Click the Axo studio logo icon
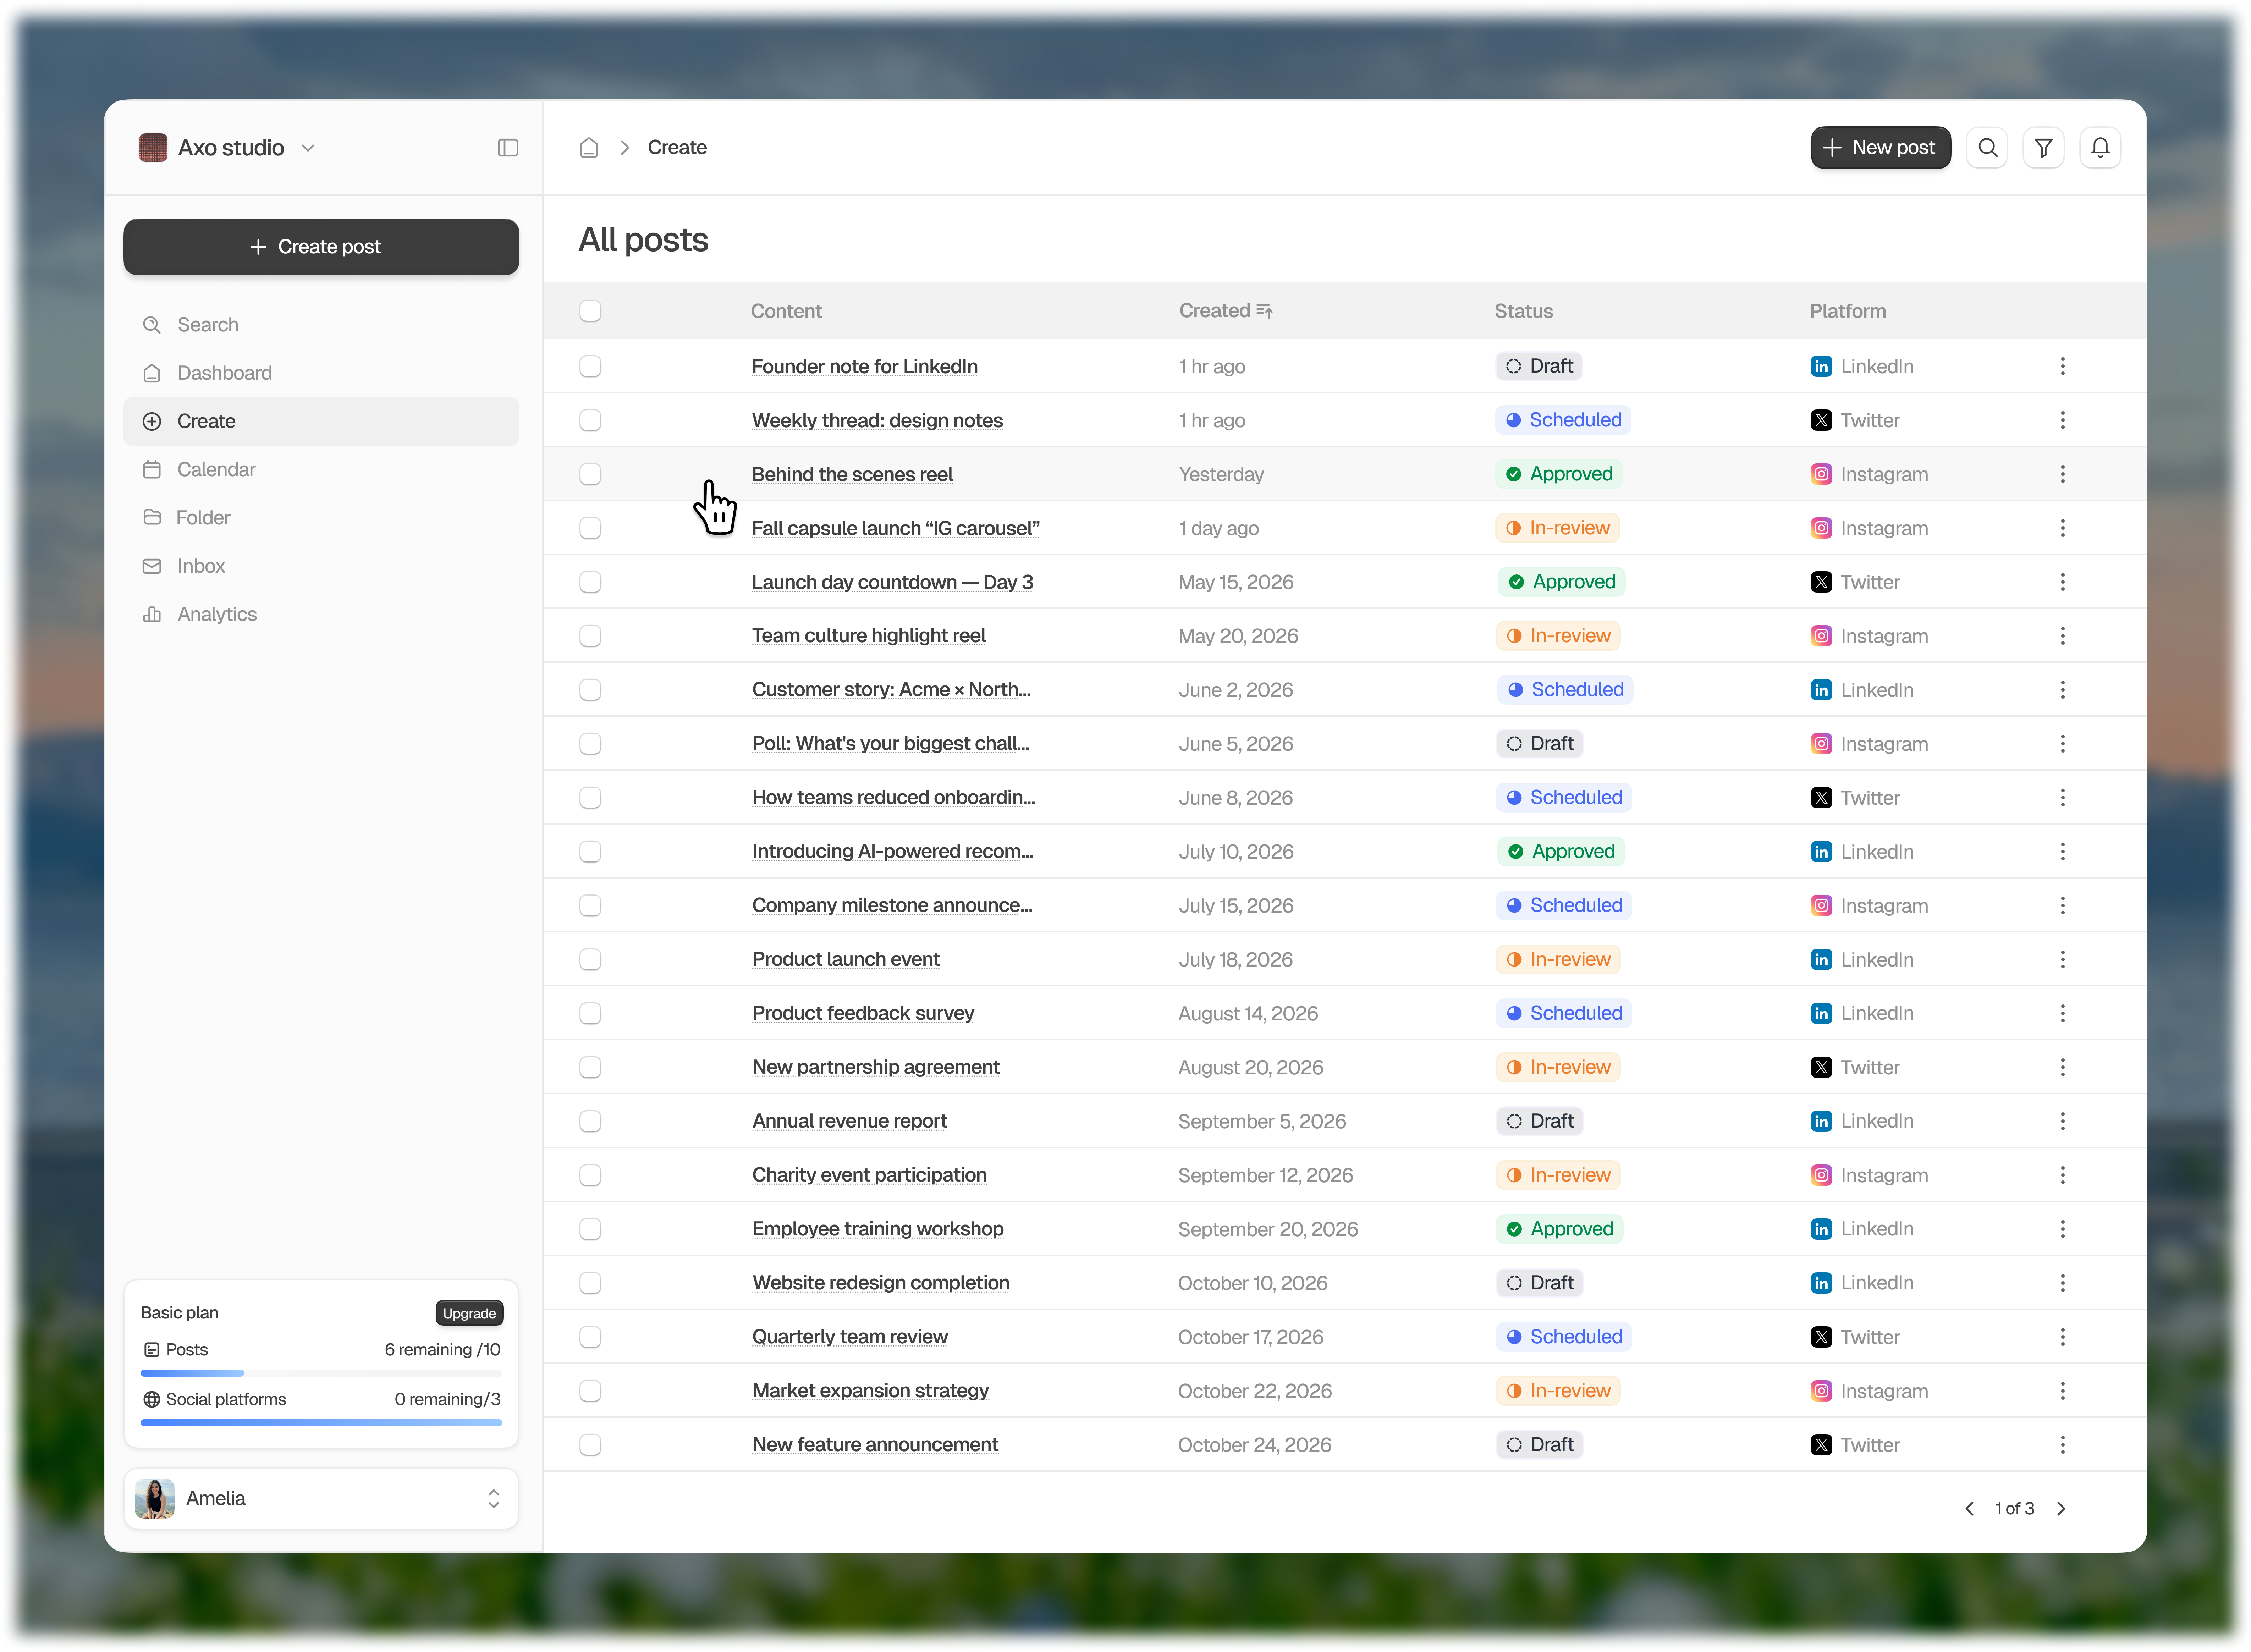 [x=153, y=148]
